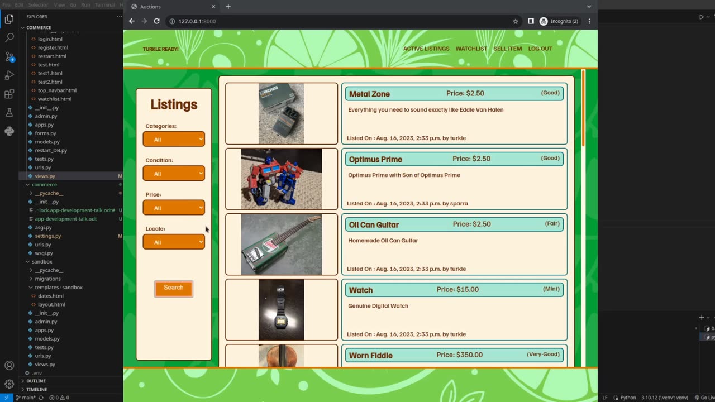The height and width of the screenshot is (402, 715).
Task: Open the Extensions view icon
Action: tap(9, 94)
